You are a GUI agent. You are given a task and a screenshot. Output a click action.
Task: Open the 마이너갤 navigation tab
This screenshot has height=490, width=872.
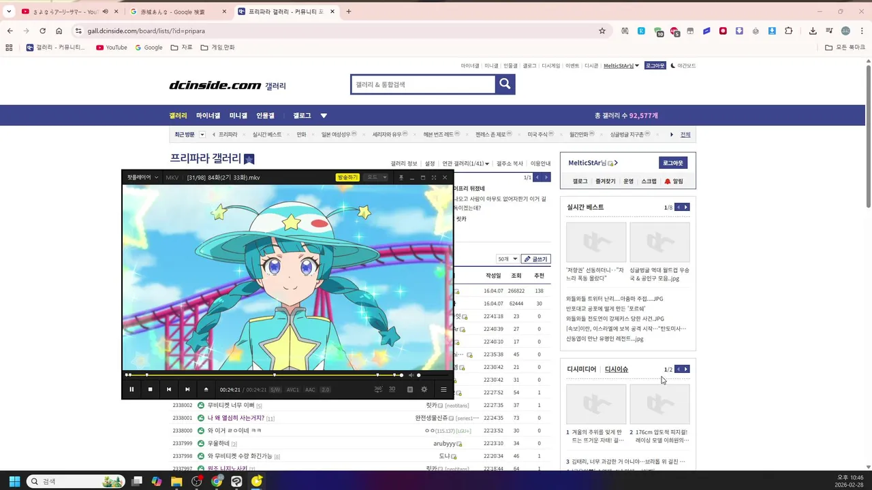click(x=208, y=116)
